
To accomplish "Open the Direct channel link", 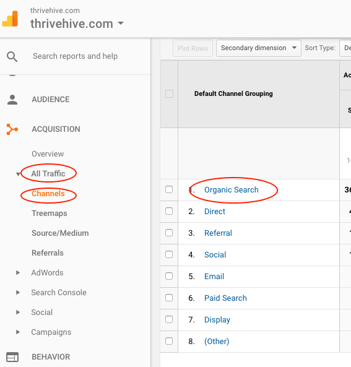I will (215, 212).
